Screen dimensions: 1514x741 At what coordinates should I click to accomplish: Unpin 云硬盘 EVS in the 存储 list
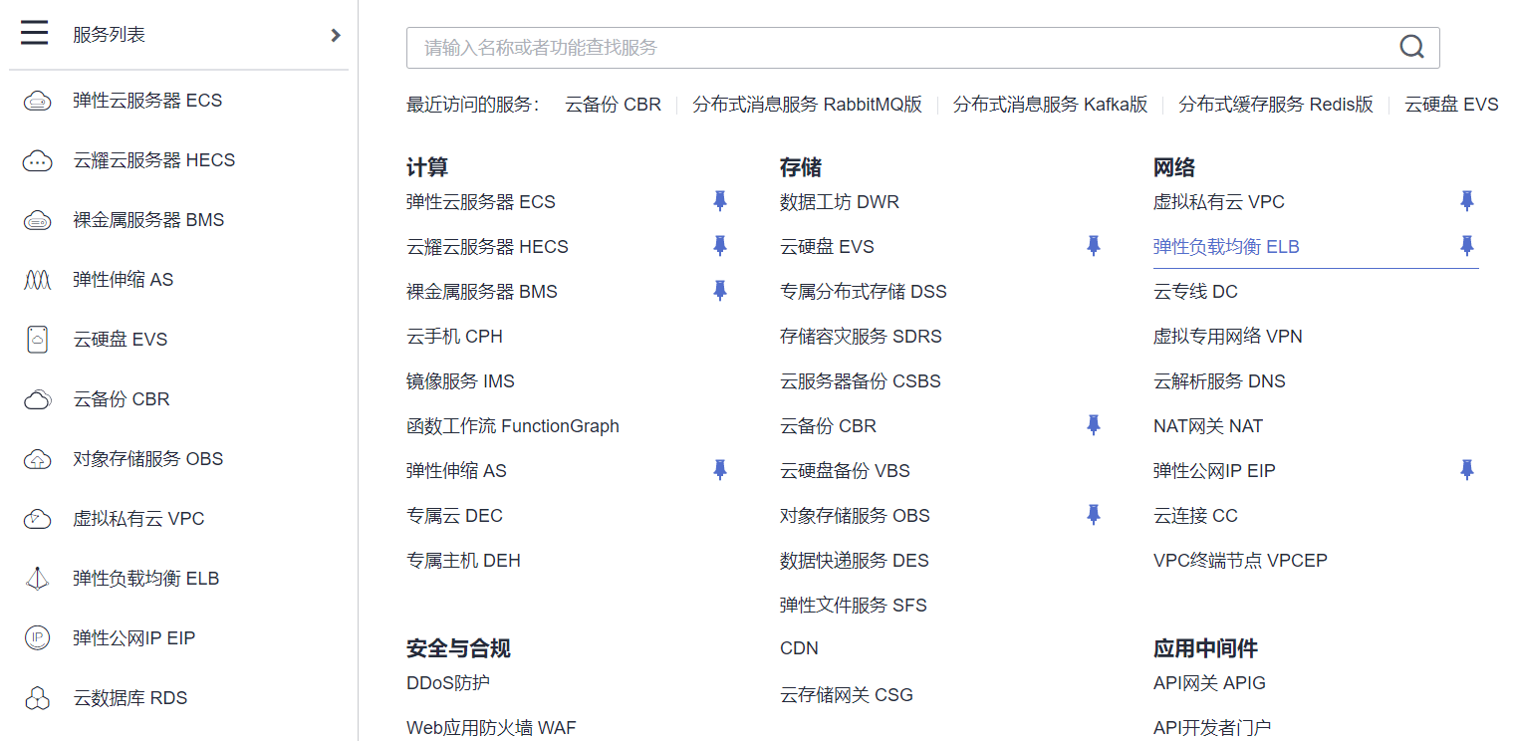[x=1094, y=246]
